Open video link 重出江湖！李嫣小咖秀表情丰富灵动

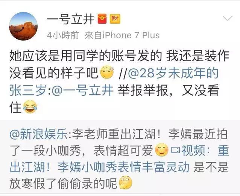119,159
